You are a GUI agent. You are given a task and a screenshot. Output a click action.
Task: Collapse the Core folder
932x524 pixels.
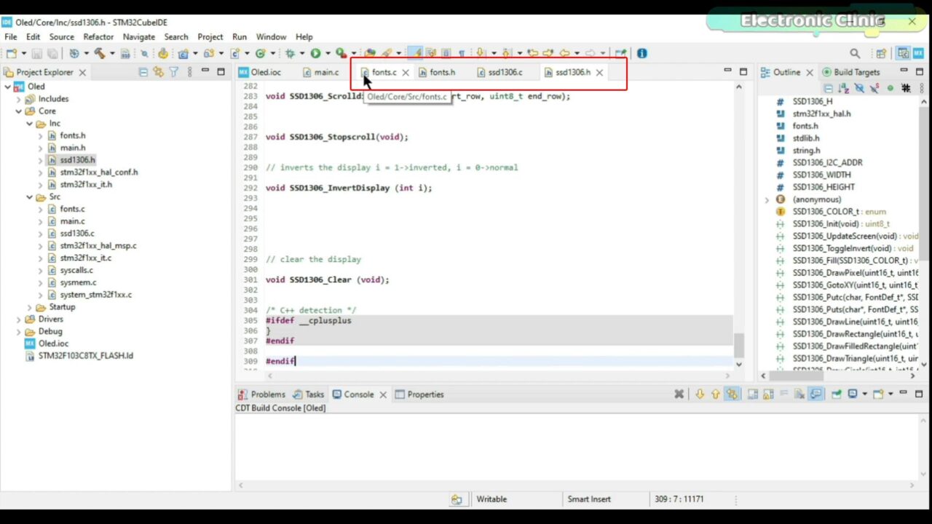pos(19,111)
